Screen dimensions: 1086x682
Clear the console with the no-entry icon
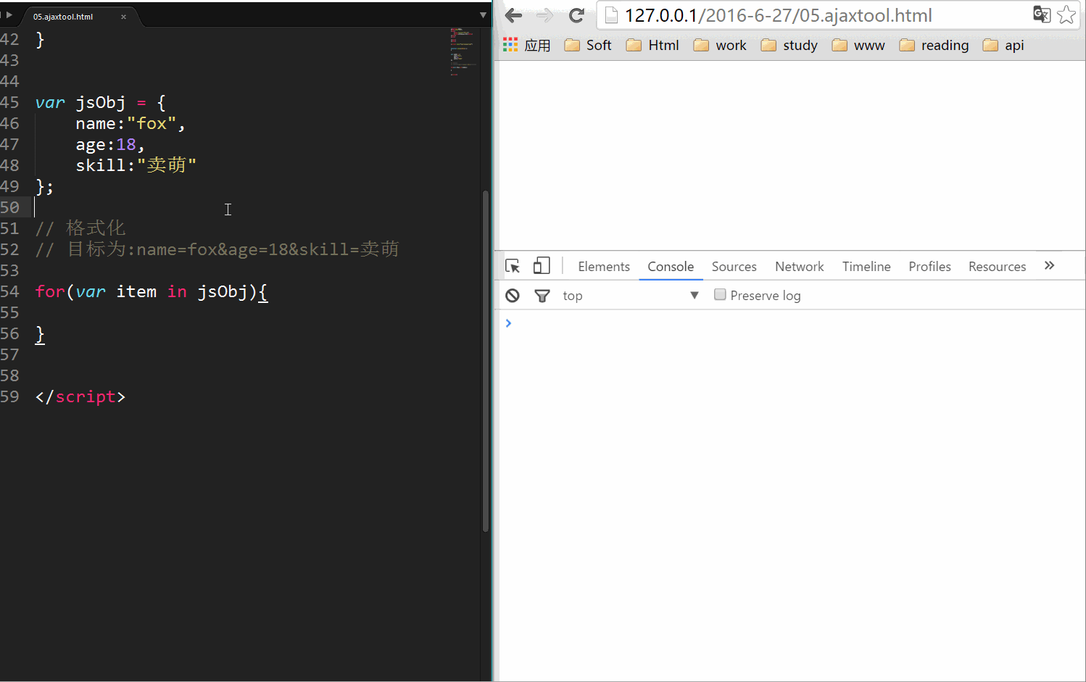click(x=513, y=295)
